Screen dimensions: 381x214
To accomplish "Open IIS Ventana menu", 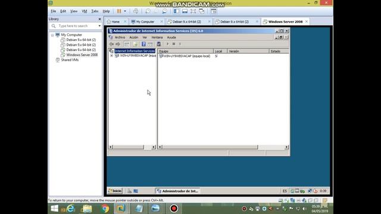I will (157, 37).
